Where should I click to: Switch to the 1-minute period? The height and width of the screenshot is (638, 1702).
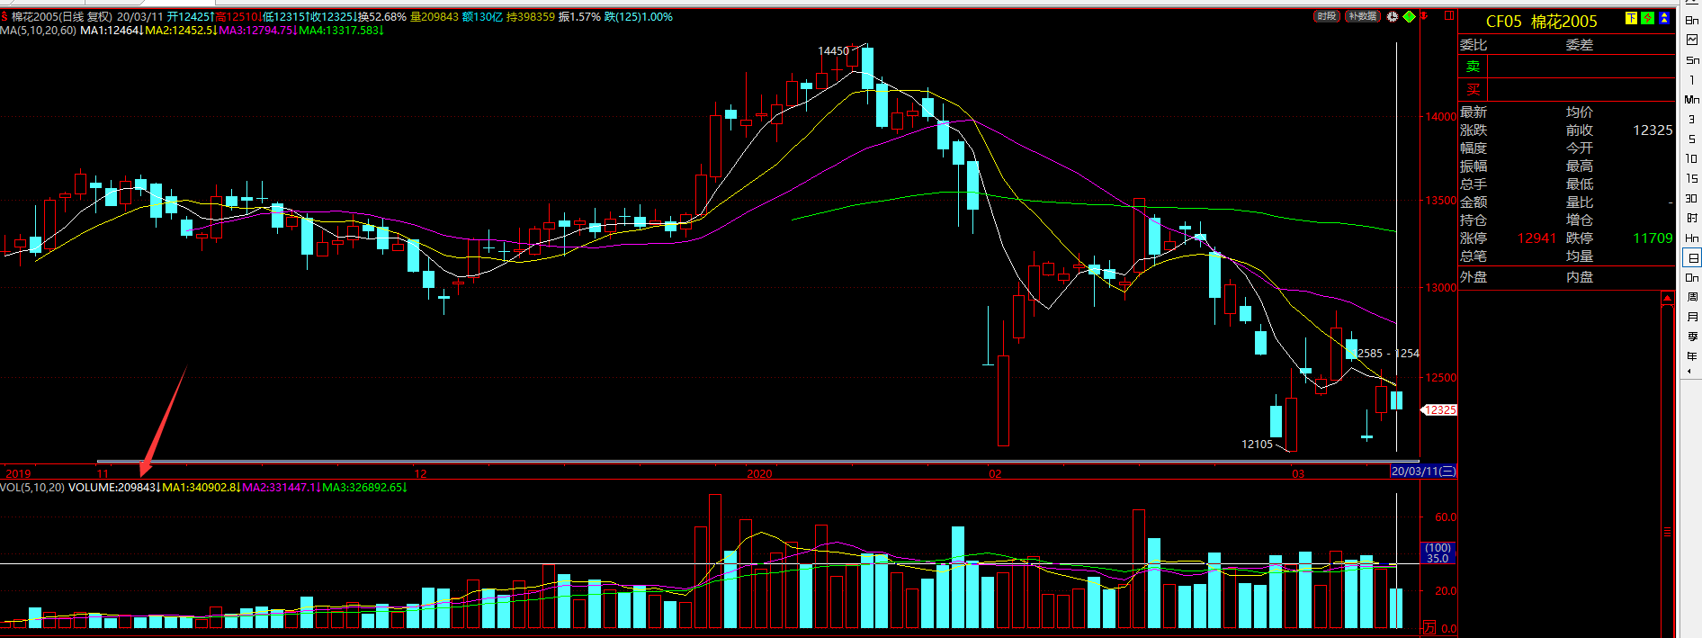(x=1692, y=79)
